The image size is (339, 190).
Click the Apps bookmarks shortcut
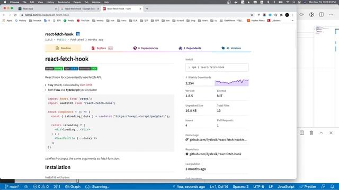[x=7, y=21]
